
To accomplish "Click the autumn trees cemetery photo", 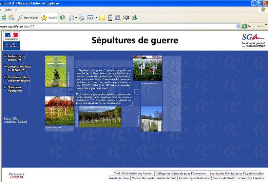I will click(x=60, y=111).
